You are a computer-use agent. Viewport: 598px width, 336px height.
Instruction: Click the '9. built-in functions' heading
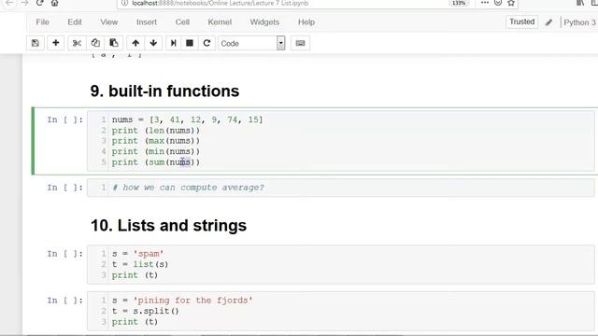[x=164, y=91]
